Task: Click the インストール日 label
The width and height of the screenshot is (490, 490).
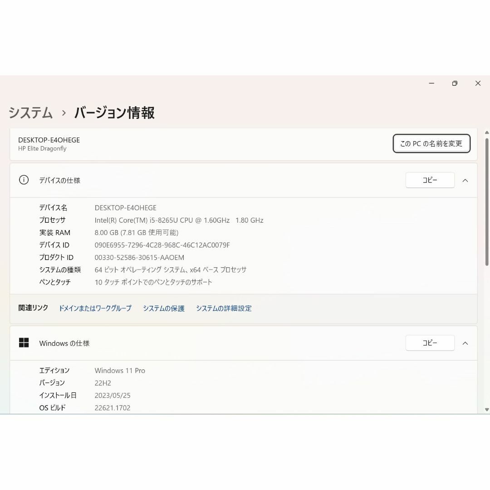Action: pyautogui.click(x=58, y=395)
